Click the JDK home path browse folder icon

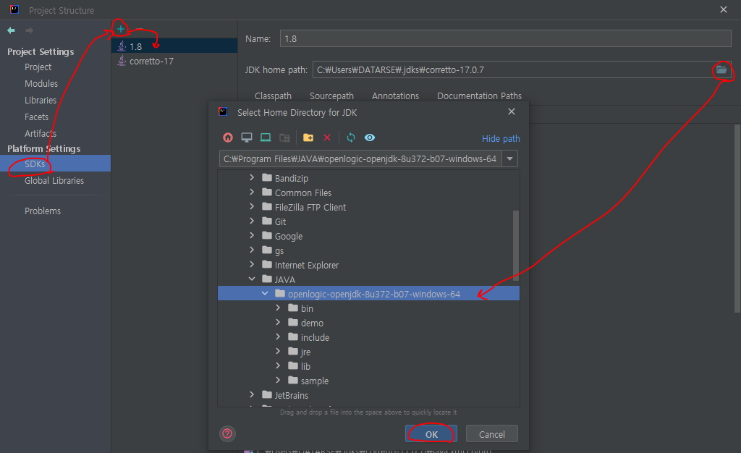click(x=721, y=70)
